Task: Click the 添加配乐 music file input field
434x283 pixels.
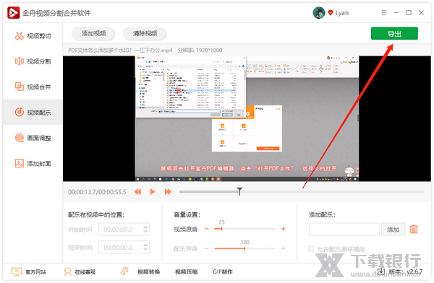Action: [344, 230]
